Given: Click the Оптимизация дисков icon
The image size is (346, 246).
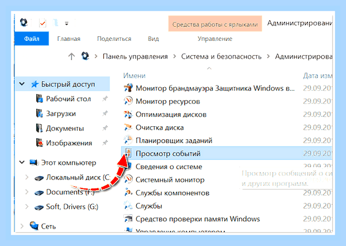Looking at the screenshot, I should (128, 114).
